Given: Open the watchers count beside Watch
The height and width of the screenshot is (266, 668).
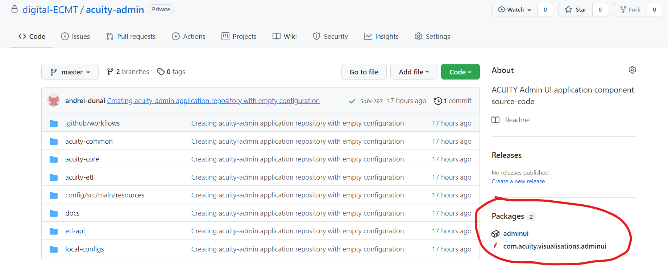Looking at the screenshot, I should [545, 10].
